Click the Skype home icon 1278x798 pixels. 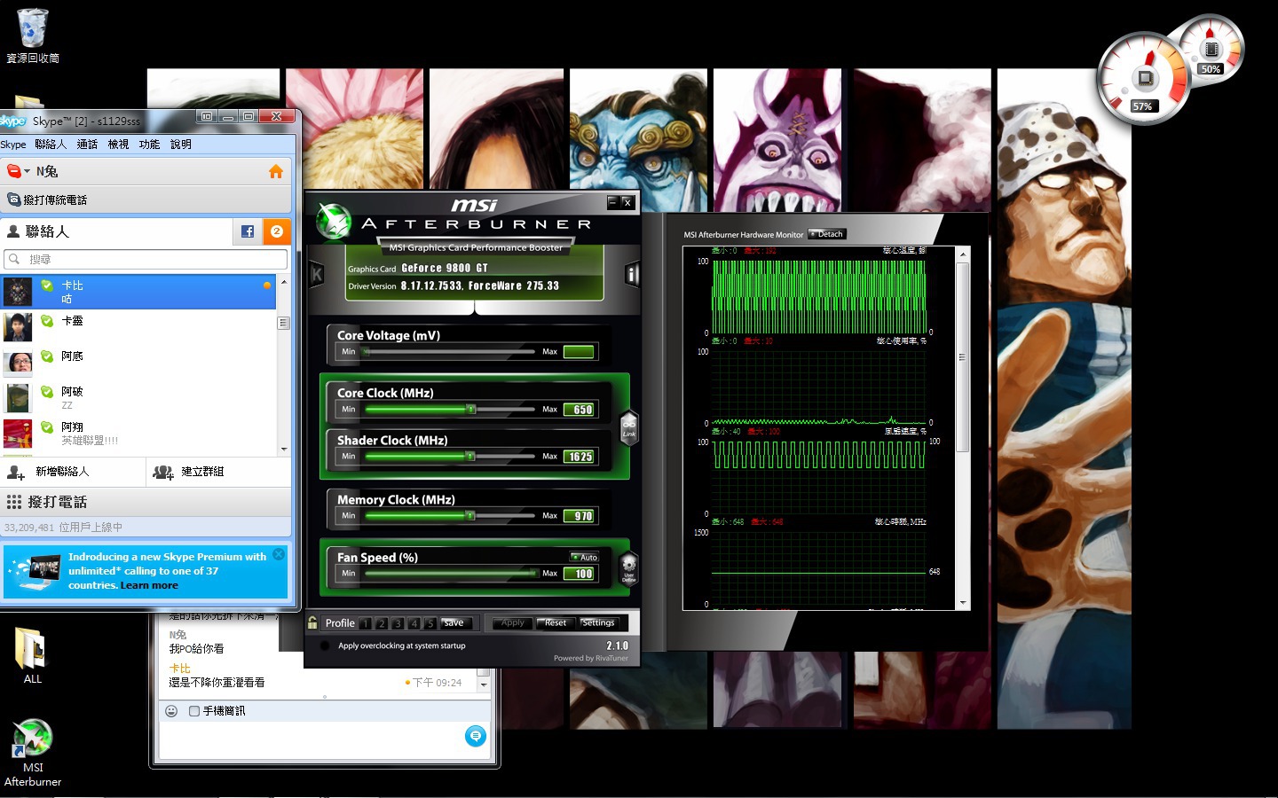click(276, 172)
